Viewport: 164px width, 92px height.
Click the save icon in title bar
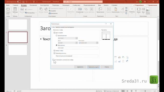pos(23,2)
